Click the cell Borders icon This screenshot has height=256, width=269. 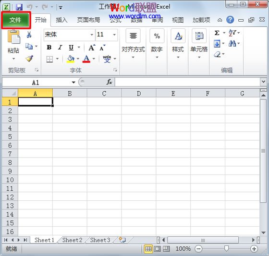(49, 59)
